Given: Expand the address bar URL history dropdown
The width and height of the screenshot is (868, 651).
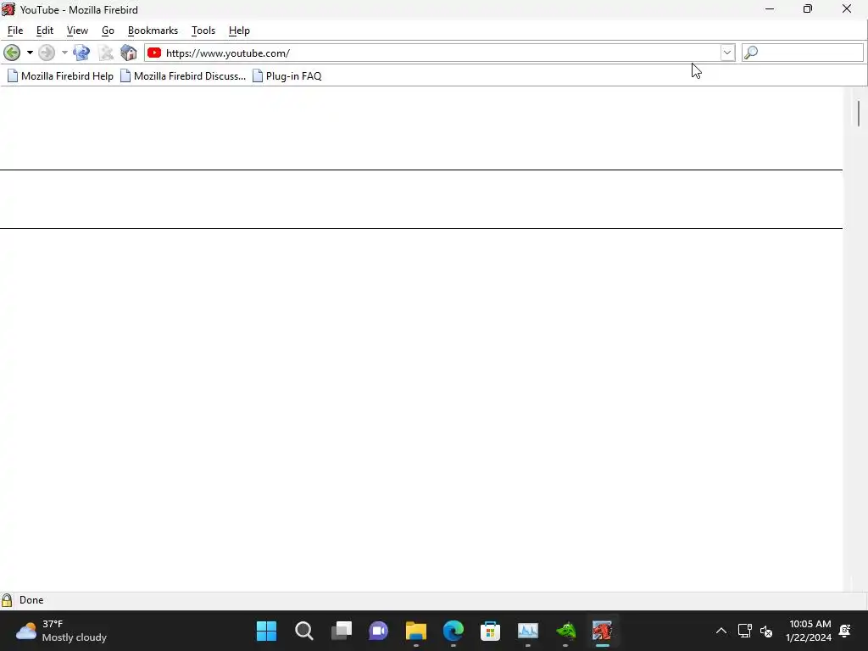Looking at the screenshot, I should pos(726,53).
